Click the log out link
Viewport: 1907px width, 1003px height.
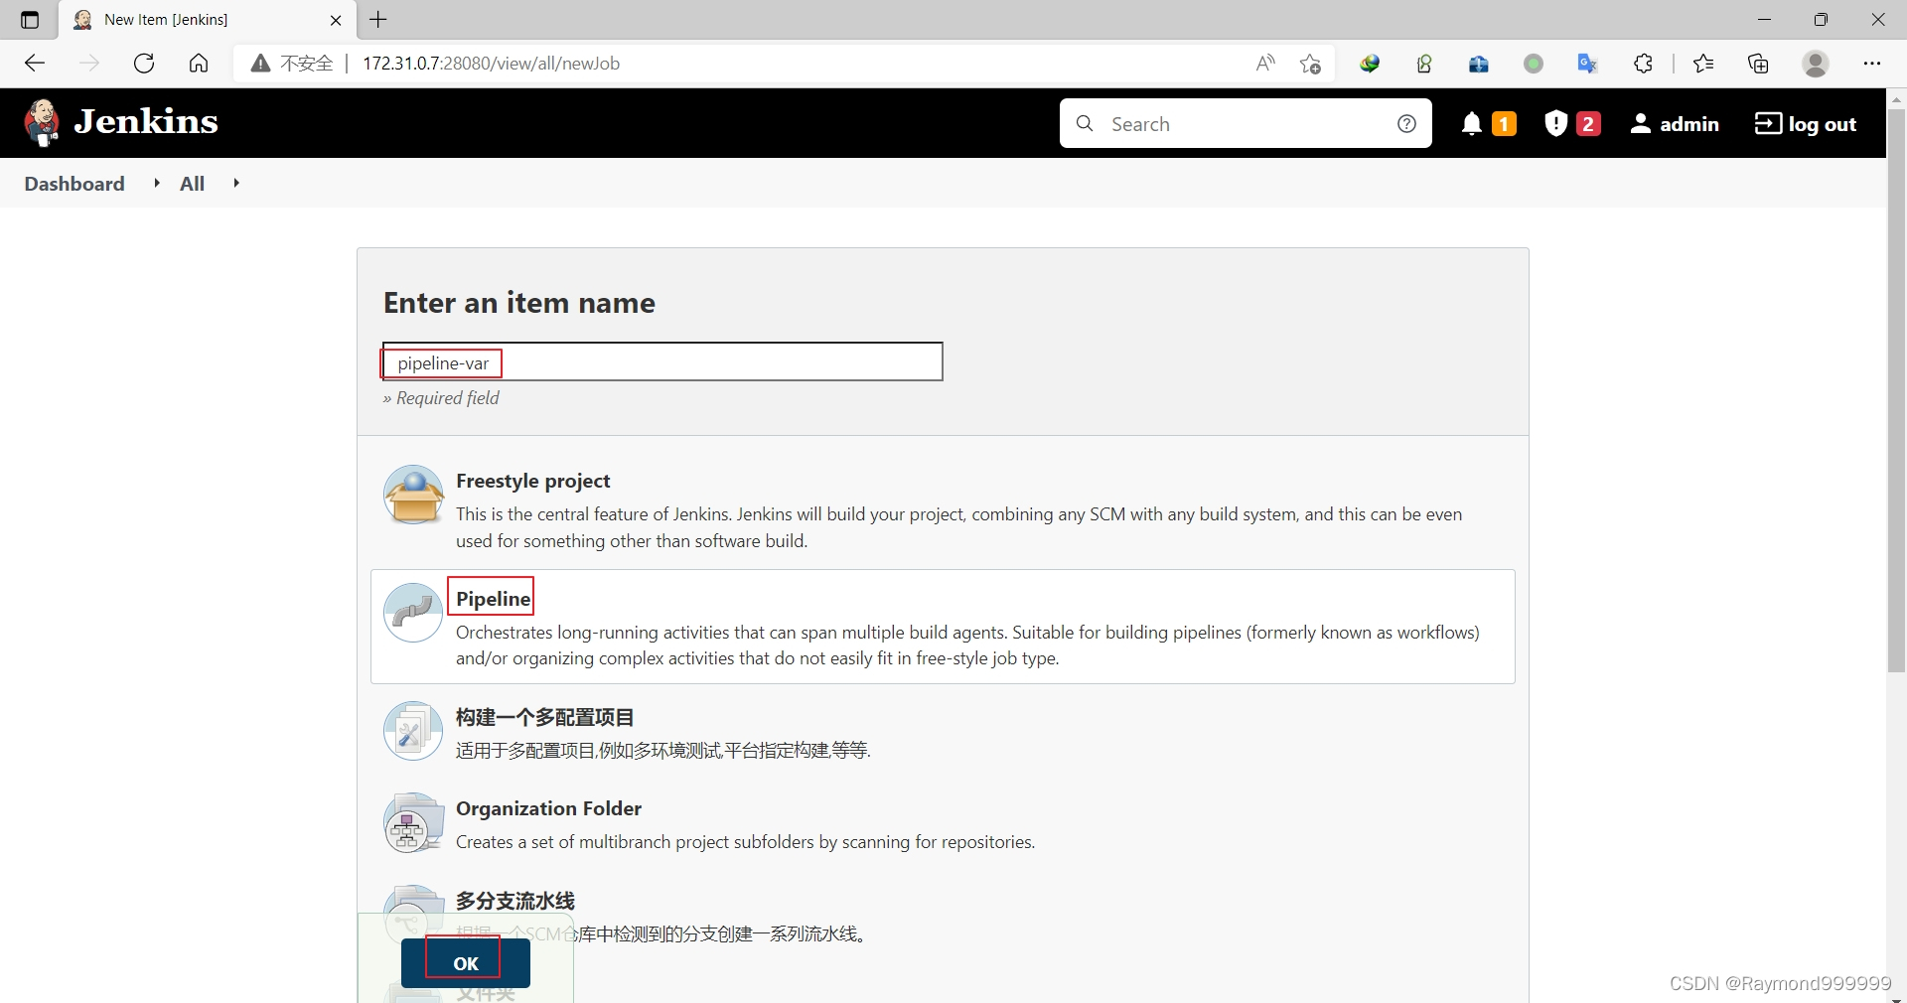point(1806,123)
